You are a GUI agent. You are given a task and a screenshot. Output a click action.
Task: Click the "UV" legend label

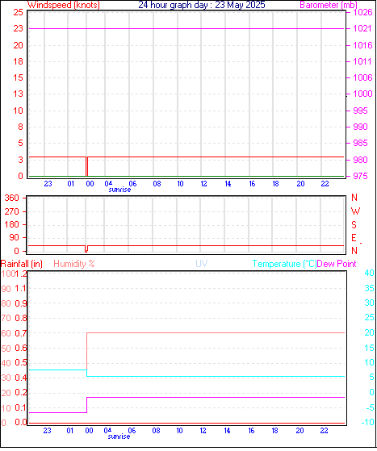coord(202,264)
